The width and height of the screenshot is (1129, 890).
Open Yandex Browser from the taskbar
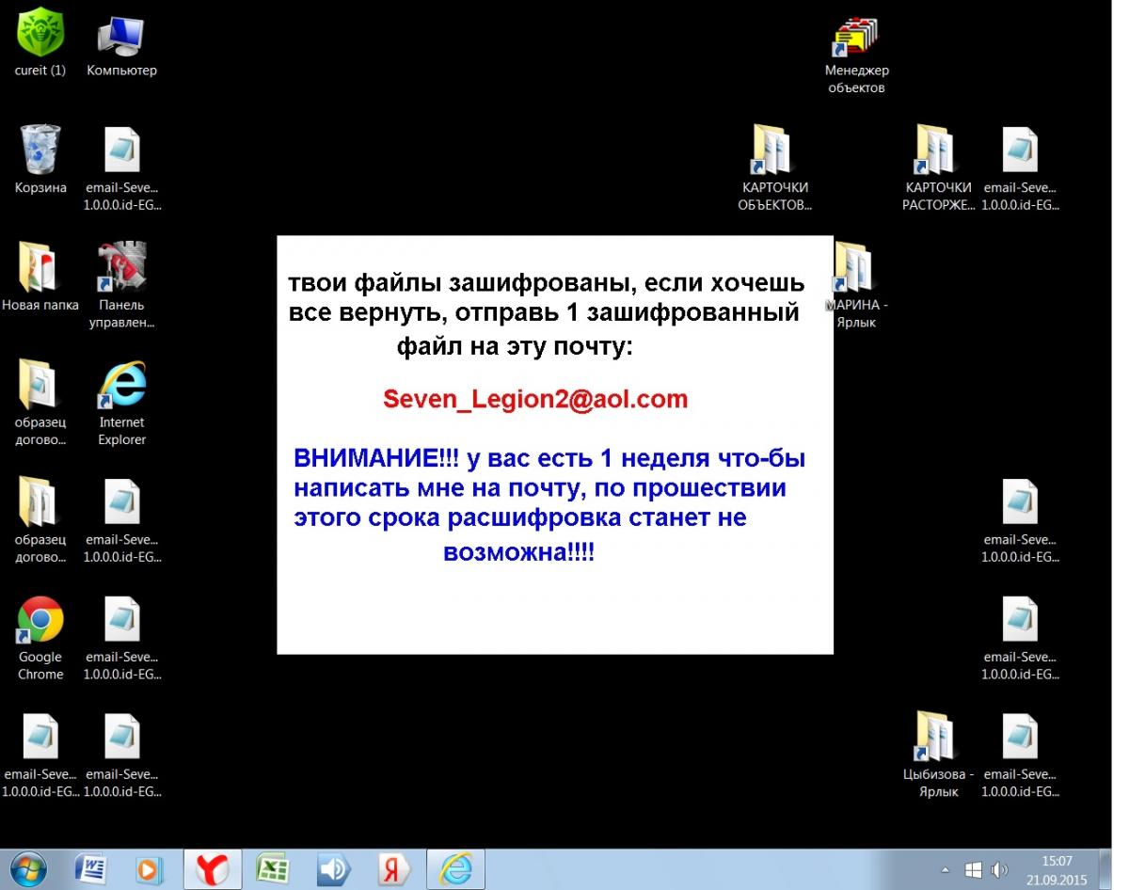[213, 869]
